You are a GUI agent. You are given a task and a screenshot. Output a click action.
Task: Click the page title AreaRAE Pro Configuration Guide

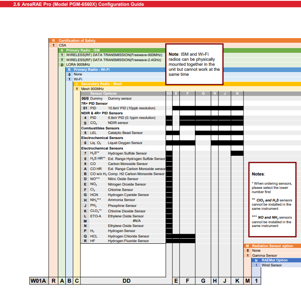(x=78, y=4)
